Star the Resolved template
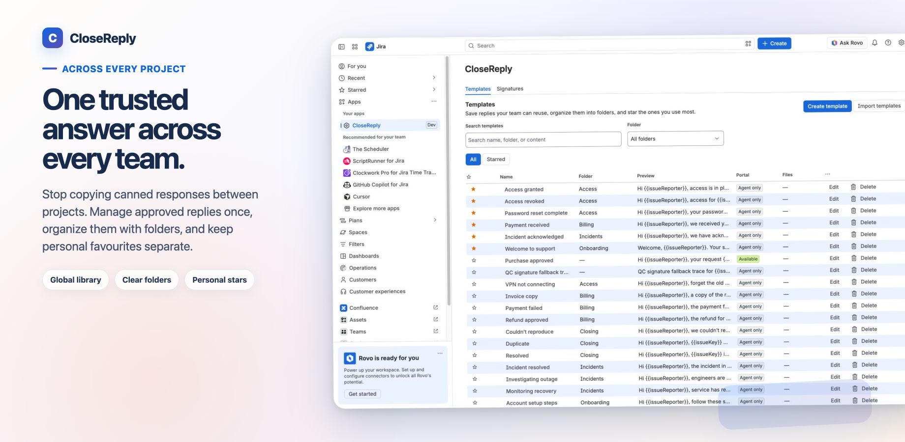 point(475,355)
